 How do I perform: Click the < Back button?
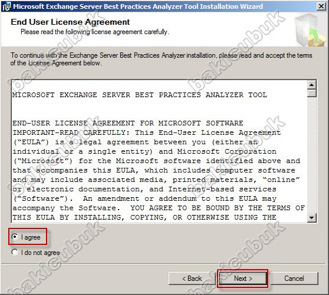192,279
